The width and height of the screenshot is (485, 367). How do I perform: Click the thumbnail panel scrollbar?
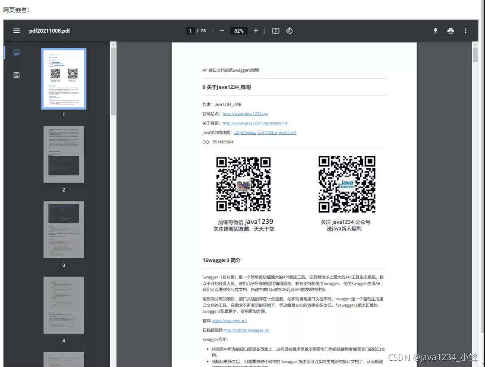pyautogui.click(x=113, y=81)
